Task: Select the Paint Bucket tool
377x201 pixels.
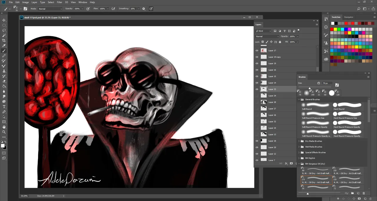Action: [4, 86]
